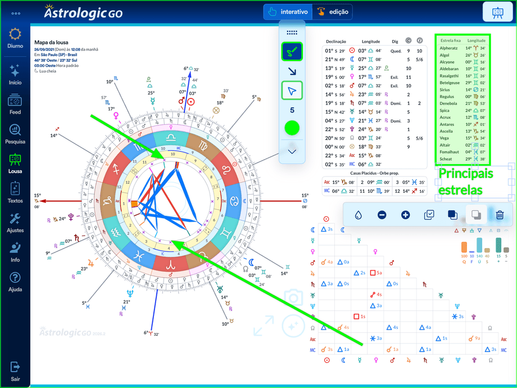The width and height of the screenshot is (517, 388).
Task: Click the time 12:08
Action: [x=76, y=49]
